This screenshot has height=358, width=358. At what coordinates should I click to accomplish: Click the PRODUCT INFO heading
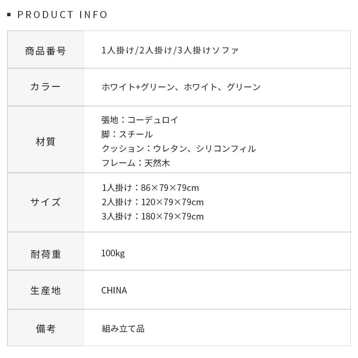click(x=63, y=15)
